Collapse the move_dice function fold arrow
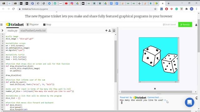Screen dimensions: 200x112 tap(4, 105)
